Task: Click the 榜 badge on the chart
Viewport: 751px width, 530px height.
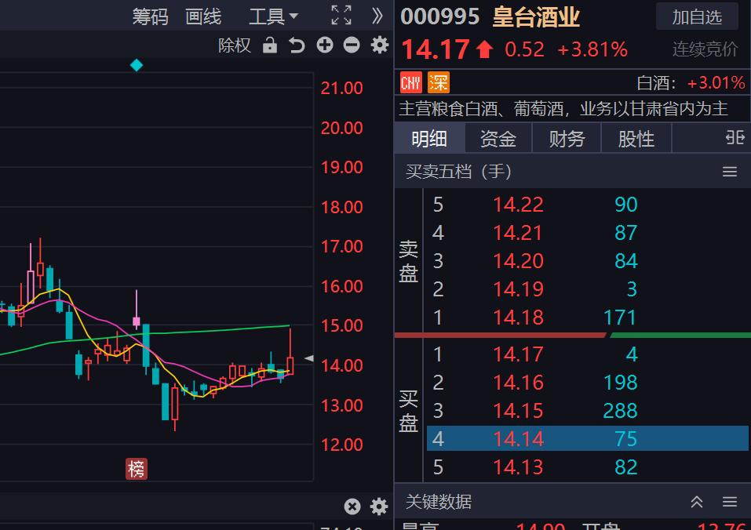Action: point(137,469)
